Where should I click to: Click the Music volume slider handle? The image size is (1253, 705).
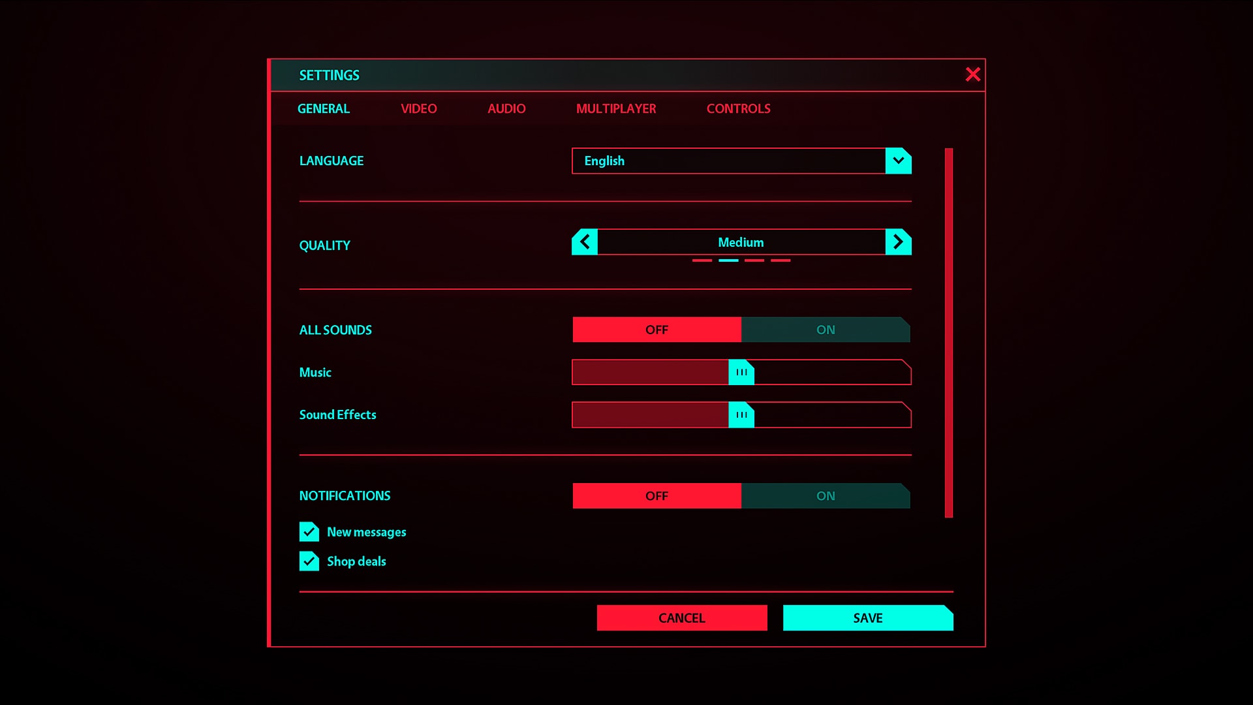742,372
